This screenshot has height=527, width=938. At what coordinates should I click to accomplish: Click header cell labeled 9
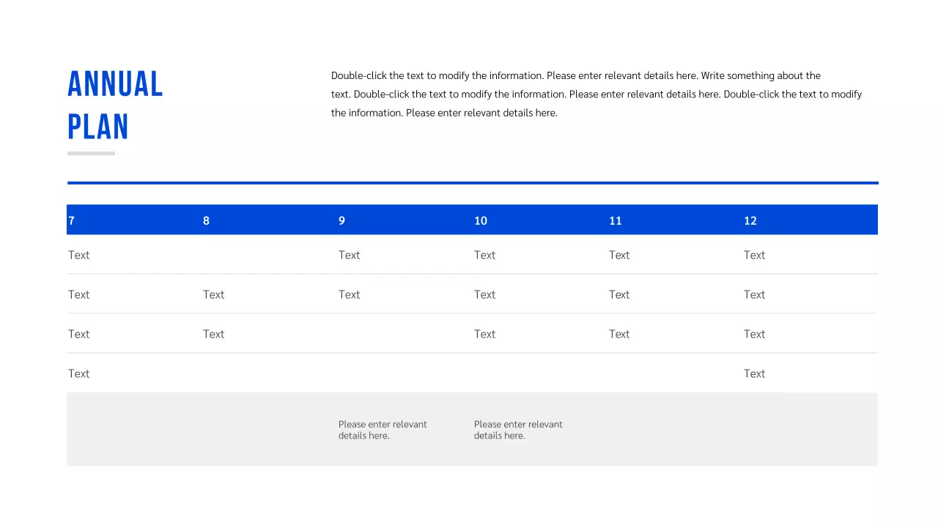click(341, 220)
